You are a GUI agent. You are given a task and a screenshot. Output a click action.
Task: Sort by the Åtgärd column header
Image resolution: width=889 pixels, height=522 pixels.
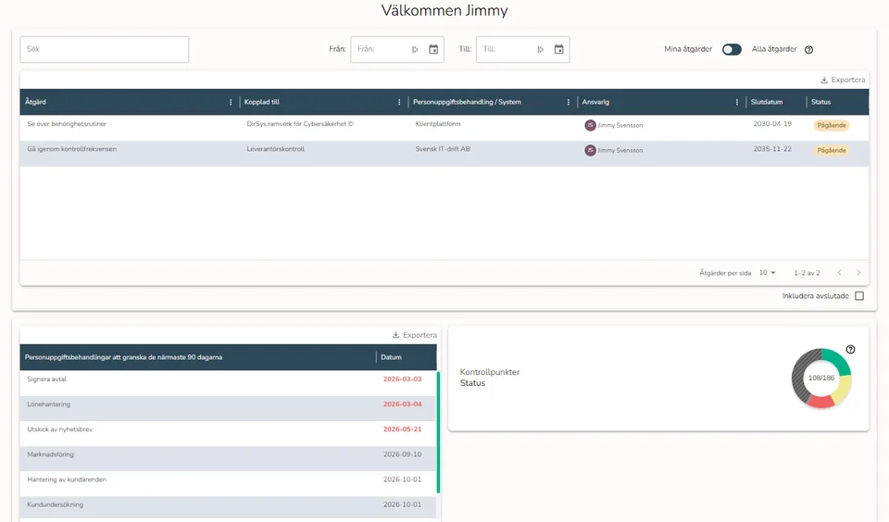[36, 102]
